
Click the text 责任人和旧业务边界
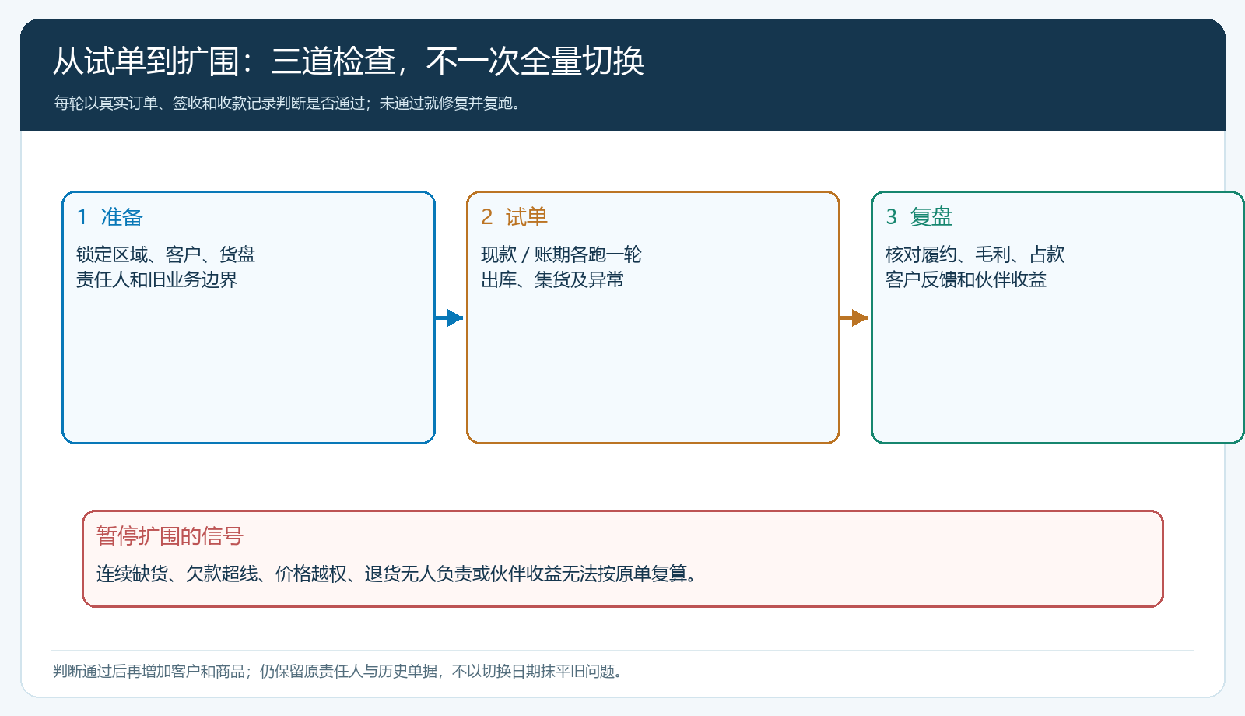[x=156, y=279]
